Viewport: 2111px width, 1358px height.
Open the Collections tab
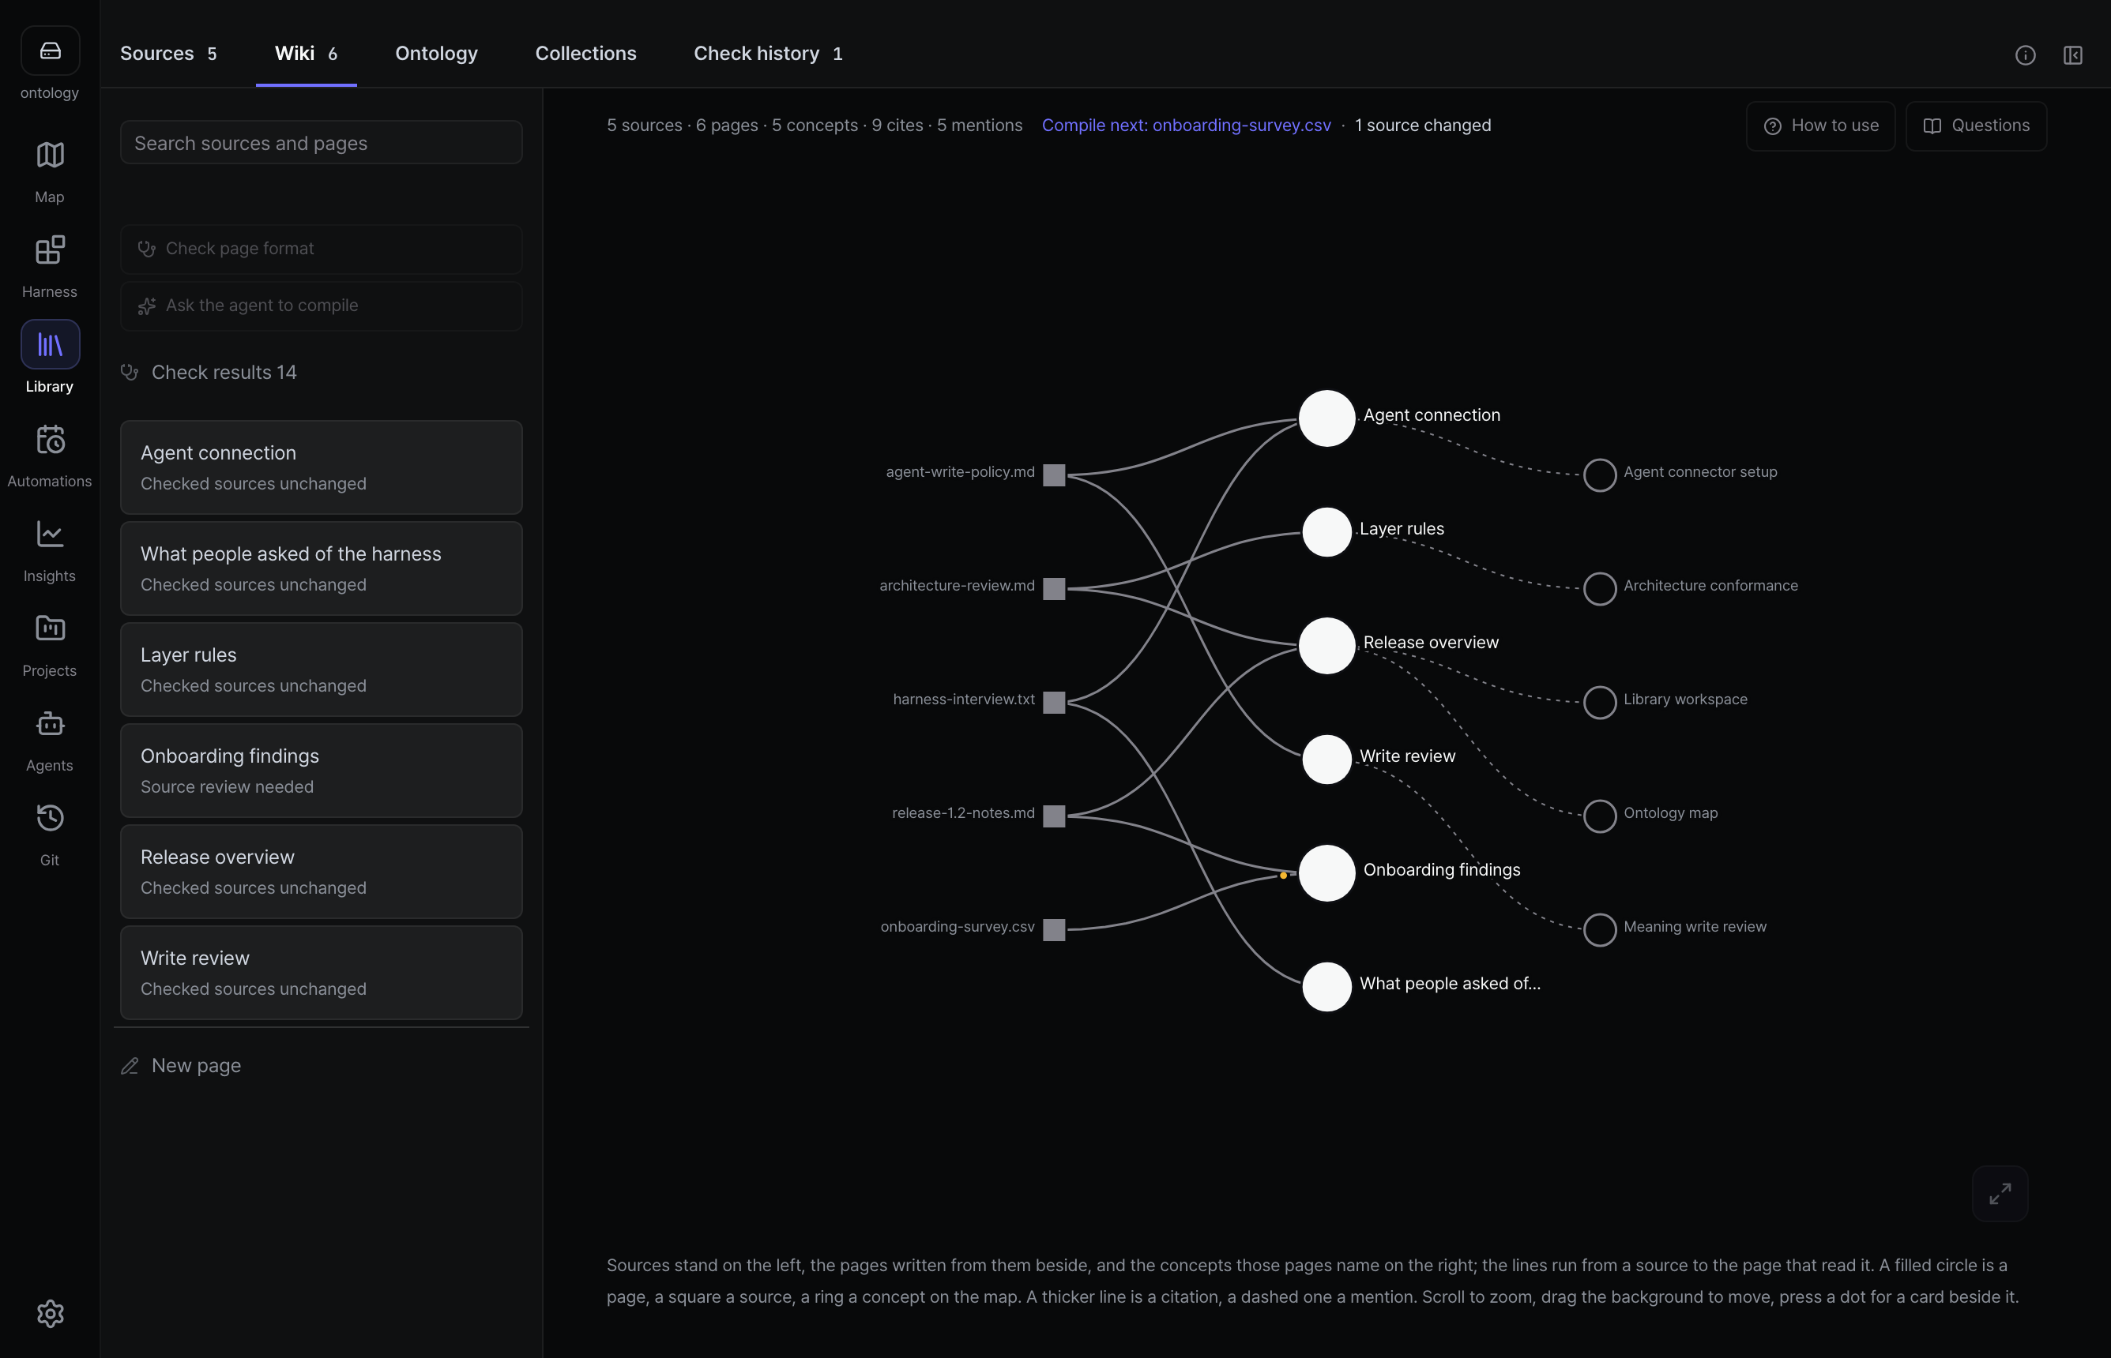pos(585,53)
